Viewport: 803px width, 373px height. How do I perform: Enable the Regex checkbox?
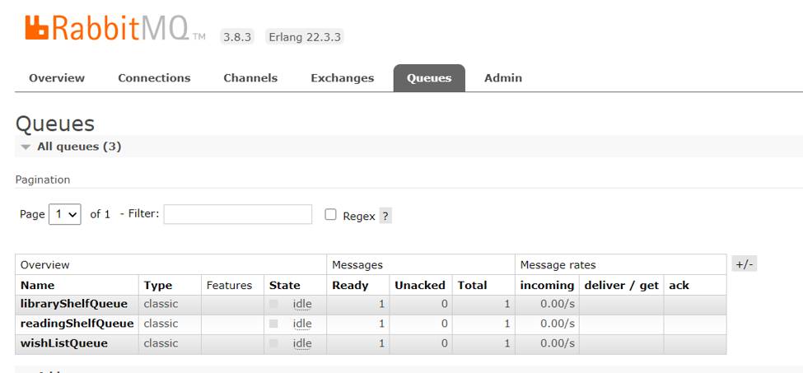[x=330, y=214]
